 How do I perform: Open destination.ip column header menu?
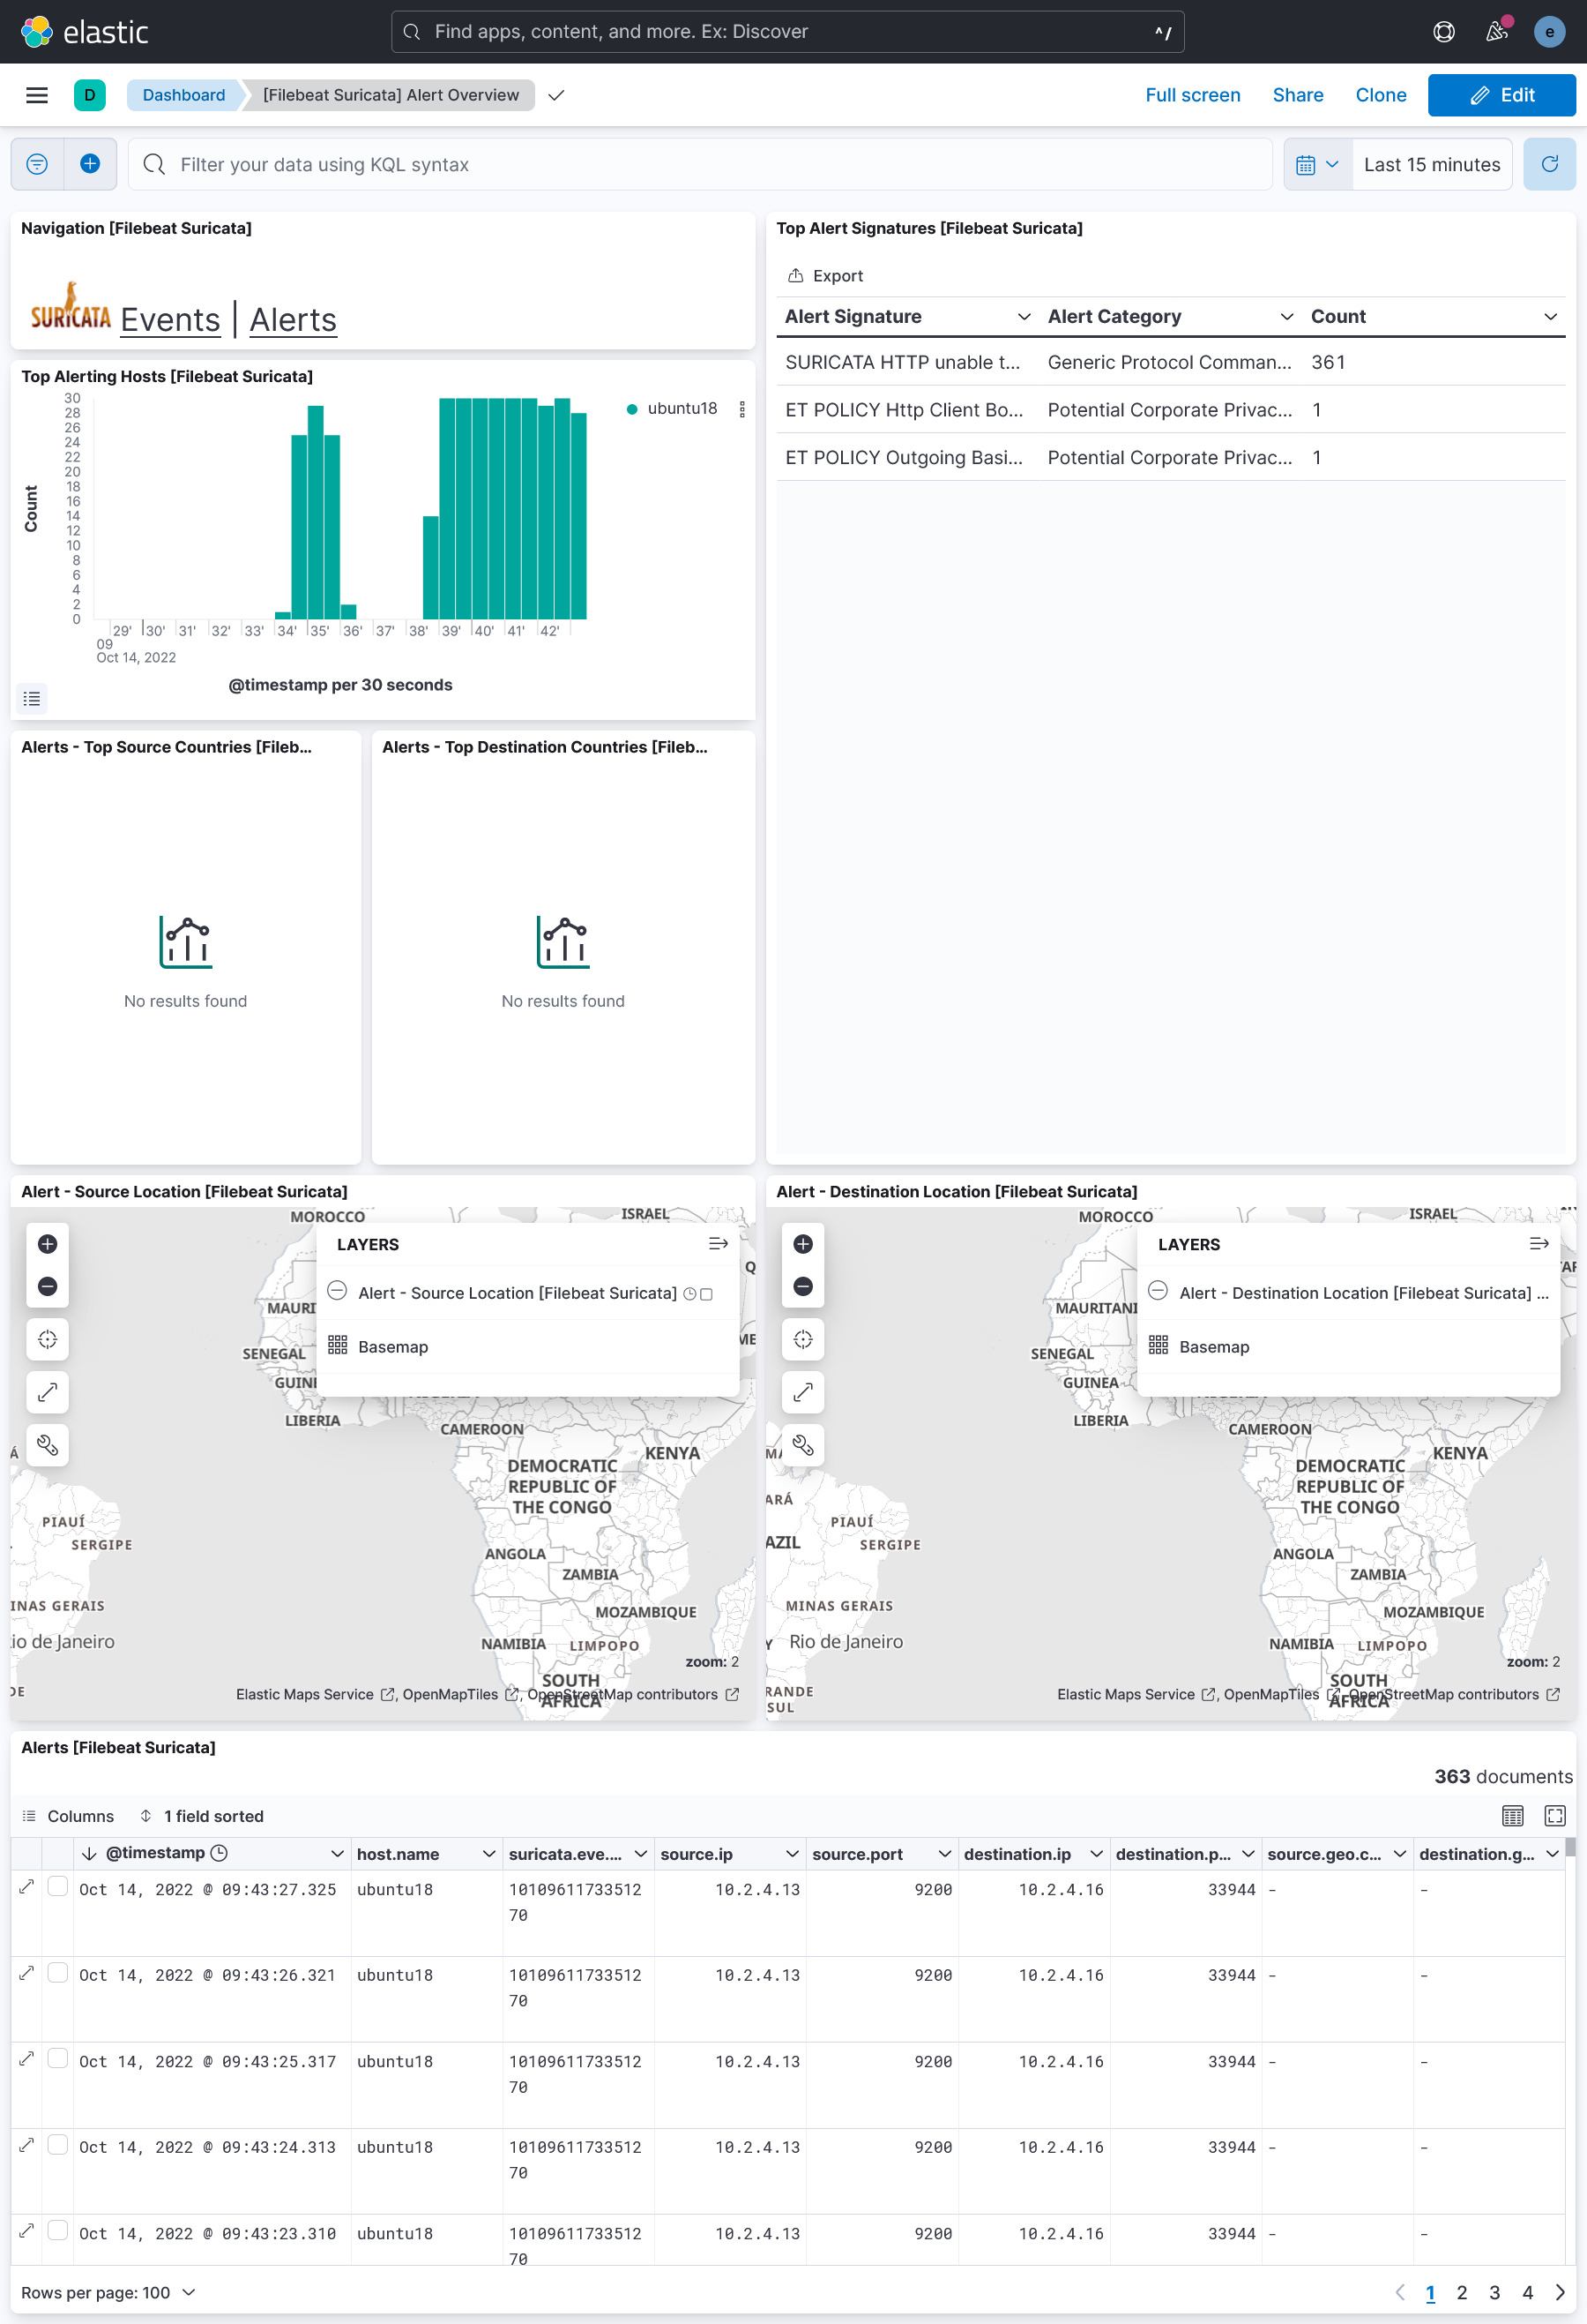(x=1096, y=1854)
